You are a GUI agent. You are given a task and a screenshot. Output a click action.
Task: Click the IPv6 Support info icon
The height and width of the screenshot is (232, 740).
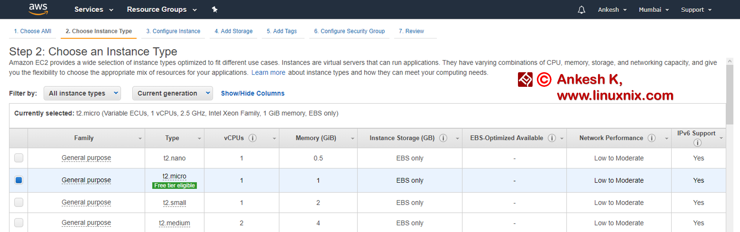pyautogui.click(x=697, y=143)
